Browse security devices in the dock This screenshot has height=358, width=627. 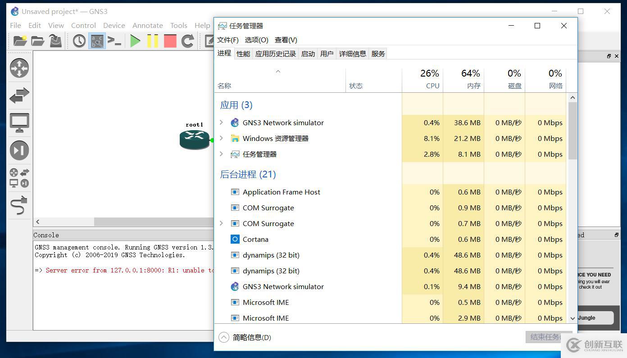pyautogui.click(x=19, y=150)
